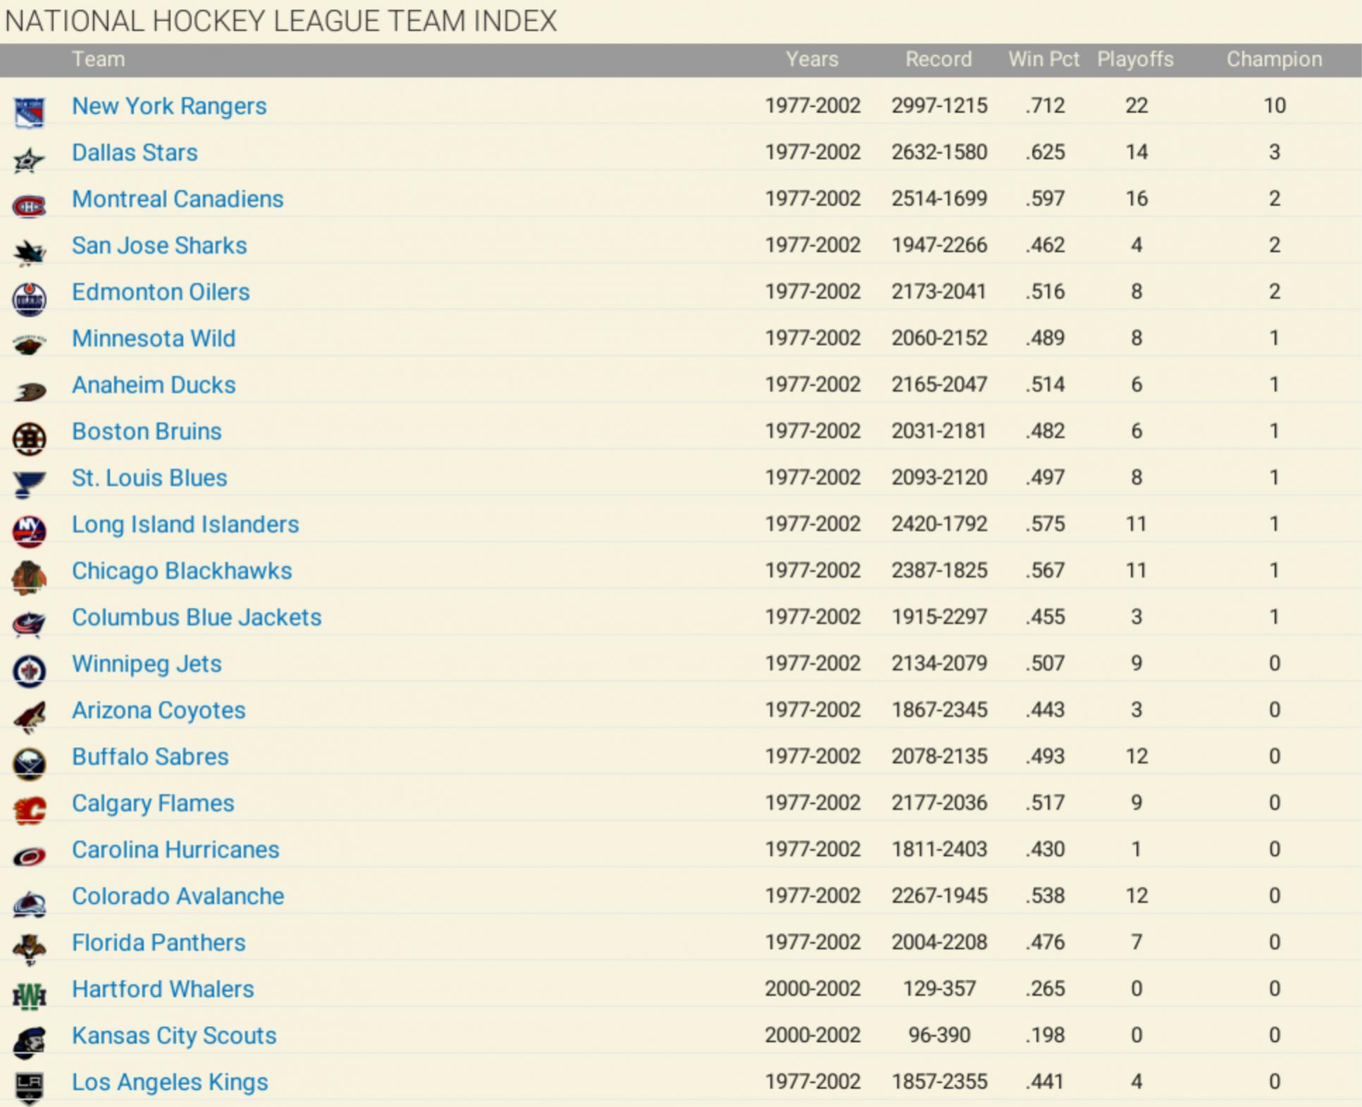Image resolution: width=1362 pixels, height=1107 pixels.
Task: Click the Montreal Canadiens logo icon
Action: [x=30, y=206]
